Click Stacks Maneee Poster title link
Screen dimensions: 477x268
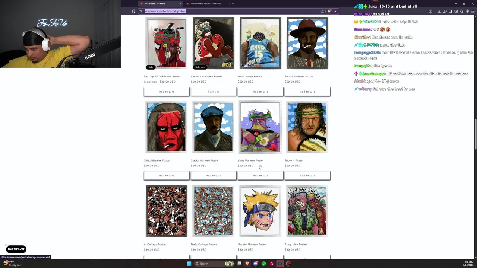tap(205, 160)
